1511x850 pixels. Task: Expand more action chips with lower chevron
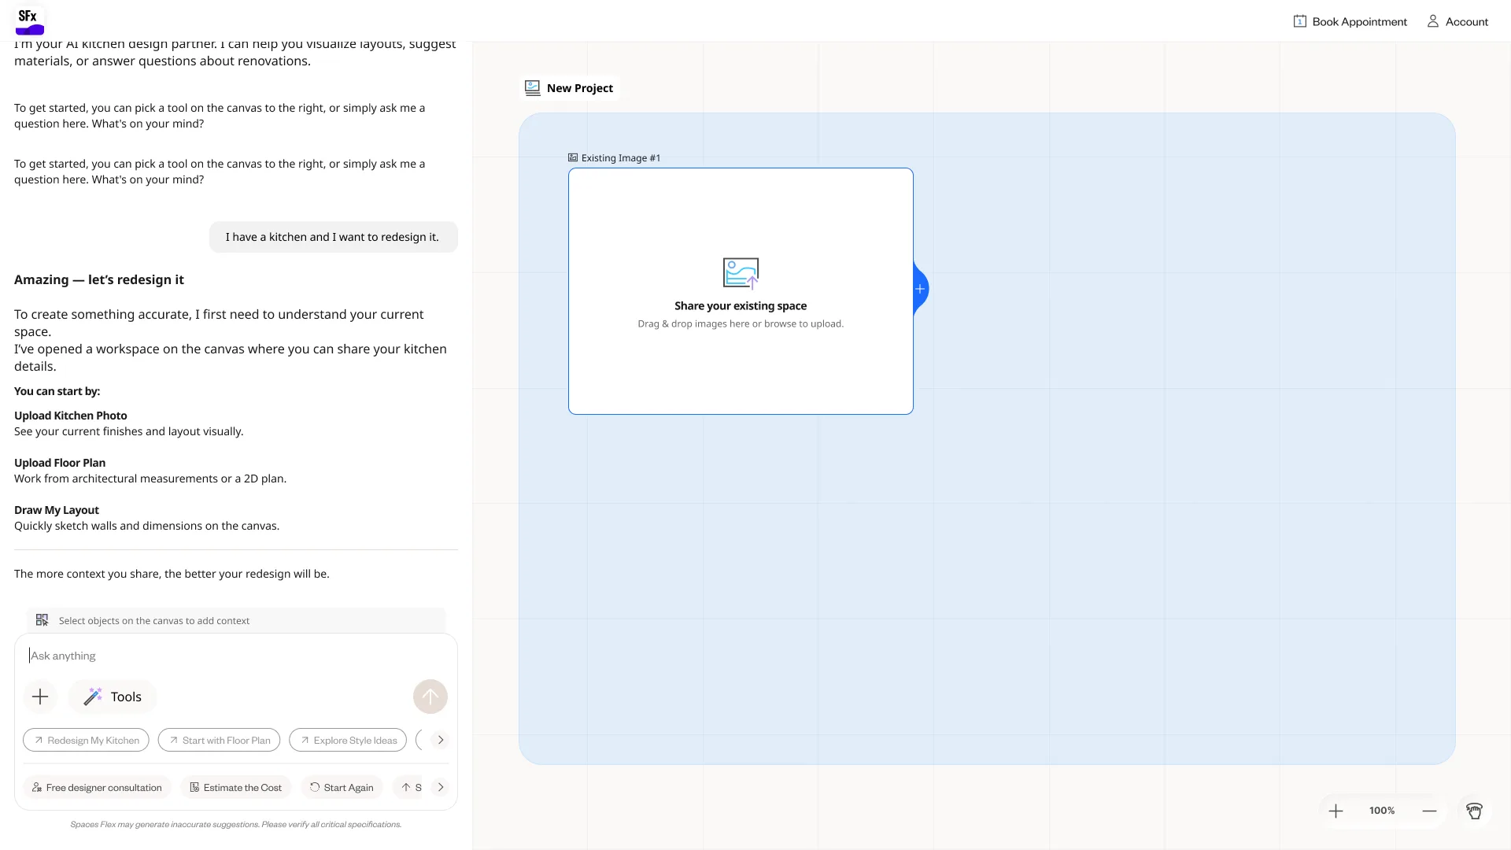(441, 787)
